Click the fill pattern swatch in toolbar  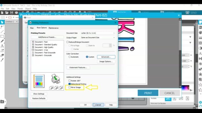(x=3, y=17)
